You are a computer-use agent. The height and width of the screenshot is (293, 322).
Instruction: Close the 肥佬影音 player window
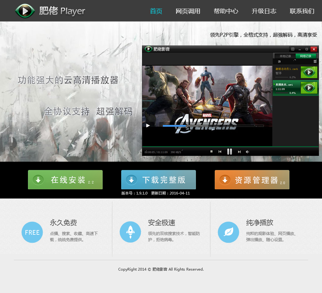pos(314,49)
